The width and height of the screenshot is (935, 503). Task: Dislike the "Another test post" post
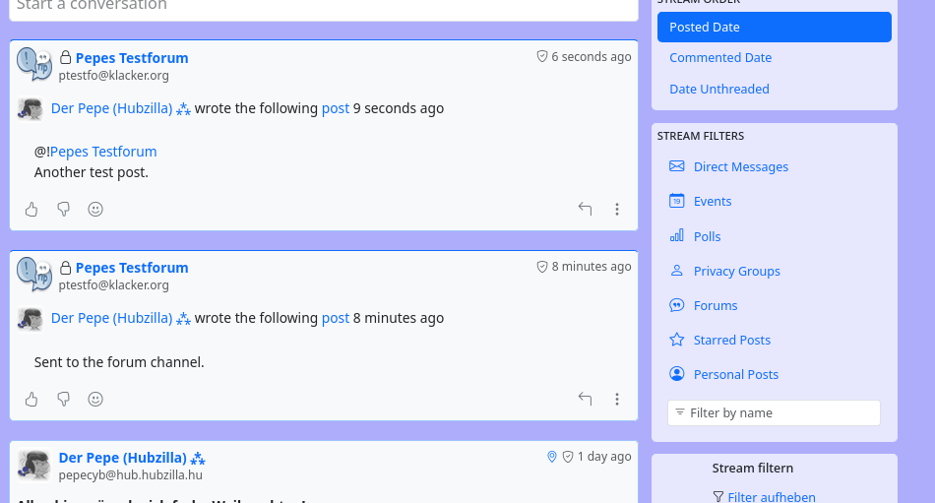(x=64, y=209)
